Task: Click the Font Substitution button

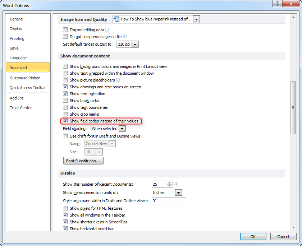Action: point(83,161)
